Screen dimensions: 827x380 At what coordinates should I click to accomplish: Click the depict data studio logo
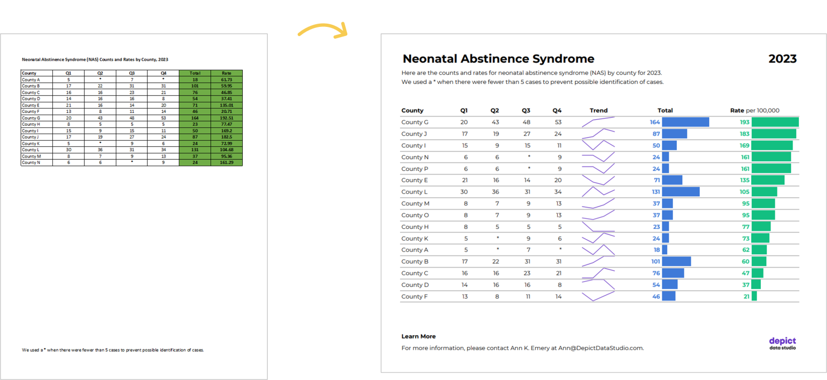pos(782,342)
